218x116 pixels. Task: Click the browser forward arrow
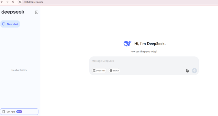pyautogui.click(x=7, y=2)
